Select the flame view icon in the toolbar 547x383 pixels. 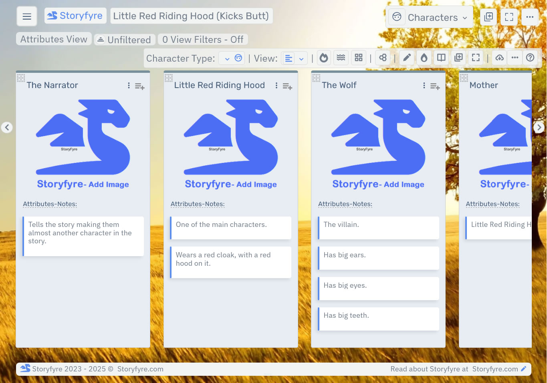click(324, 57)
